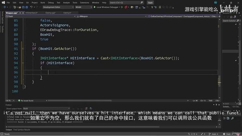The width and height of the screenshot is (242, 136).
Task: Collapse the code block at line 91
Action: pos(23,49)
